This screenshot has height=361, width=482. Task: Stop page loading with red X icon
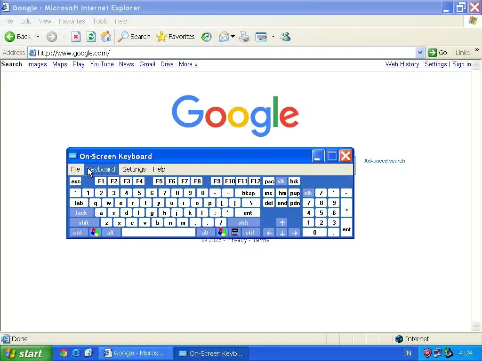tap(76, 37)
